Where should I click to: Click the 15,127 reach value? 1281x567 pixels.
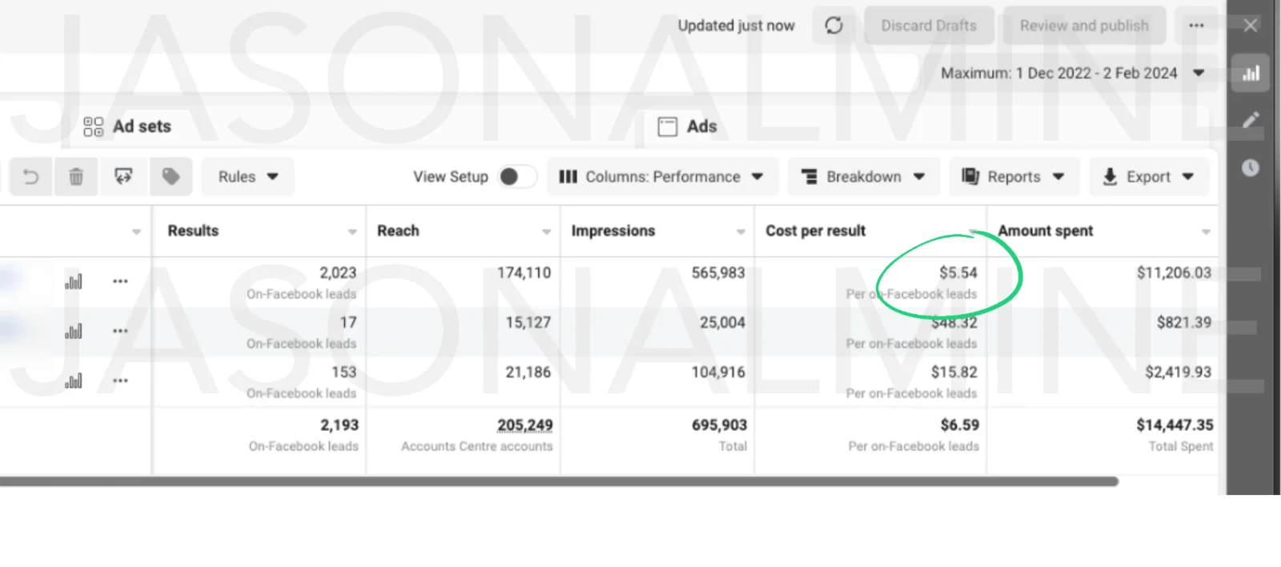pos(528,322)
